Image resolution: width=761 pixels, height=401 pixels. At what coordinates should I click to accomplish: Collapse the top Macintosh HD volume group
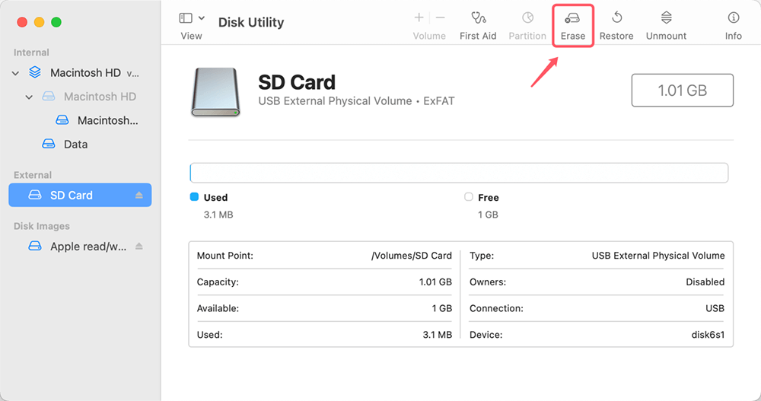click(x=15, y=73)
